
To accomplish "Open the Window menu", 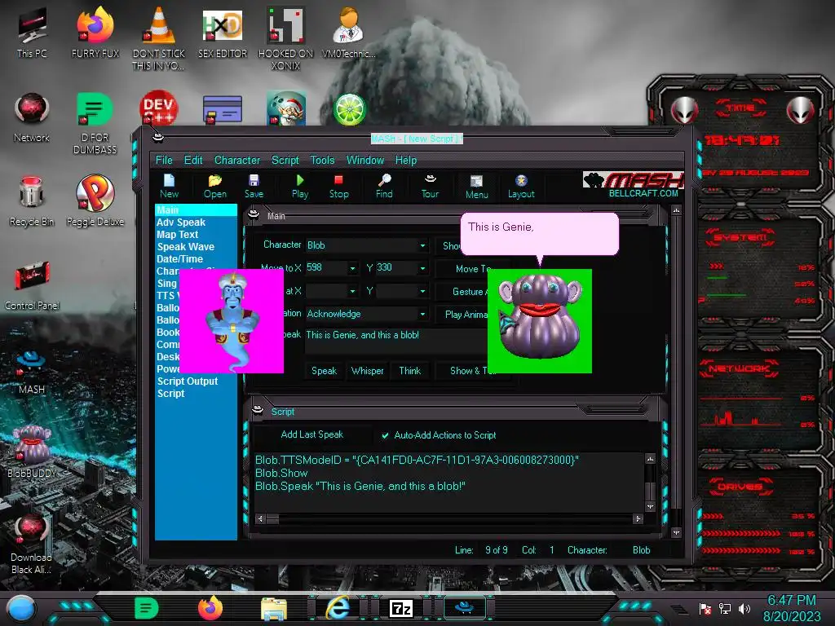I will pos(364,161).
